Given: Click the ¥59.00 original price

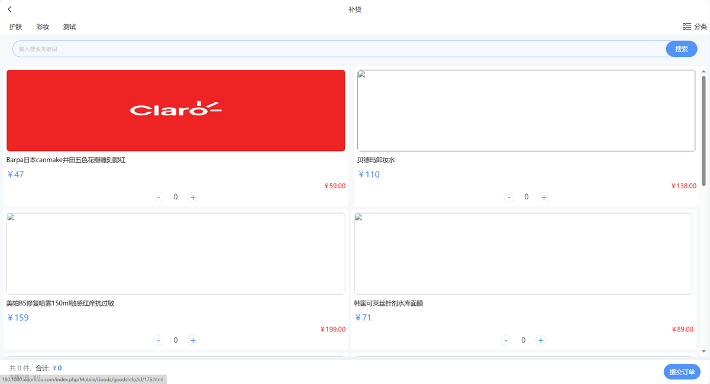Looking at the screenshot, I should click(335, 186).
